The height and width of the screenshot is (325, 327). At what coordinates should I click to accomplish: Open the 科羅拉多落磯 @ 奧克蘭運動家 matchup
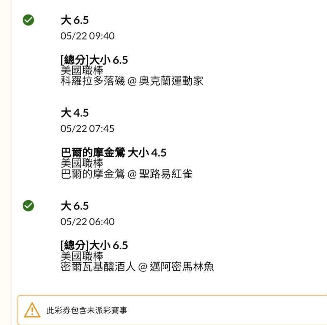[132, 81]
